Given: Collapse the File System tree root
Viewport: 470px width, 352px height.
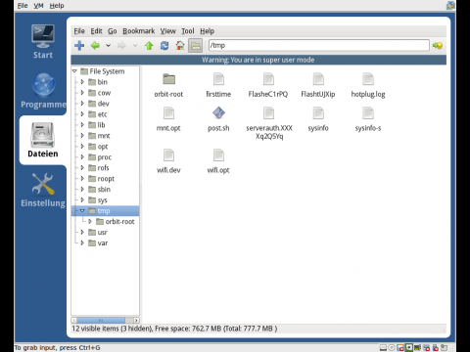Looking at the screenshot, I should (74, 71).
